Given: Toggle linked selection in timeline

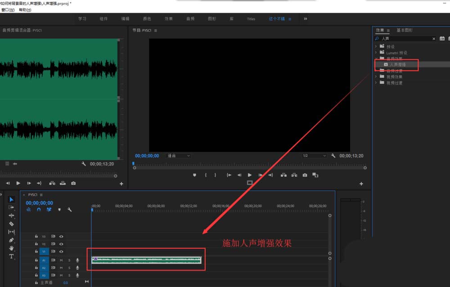Looking at the screenshot, I should (49, 210).
